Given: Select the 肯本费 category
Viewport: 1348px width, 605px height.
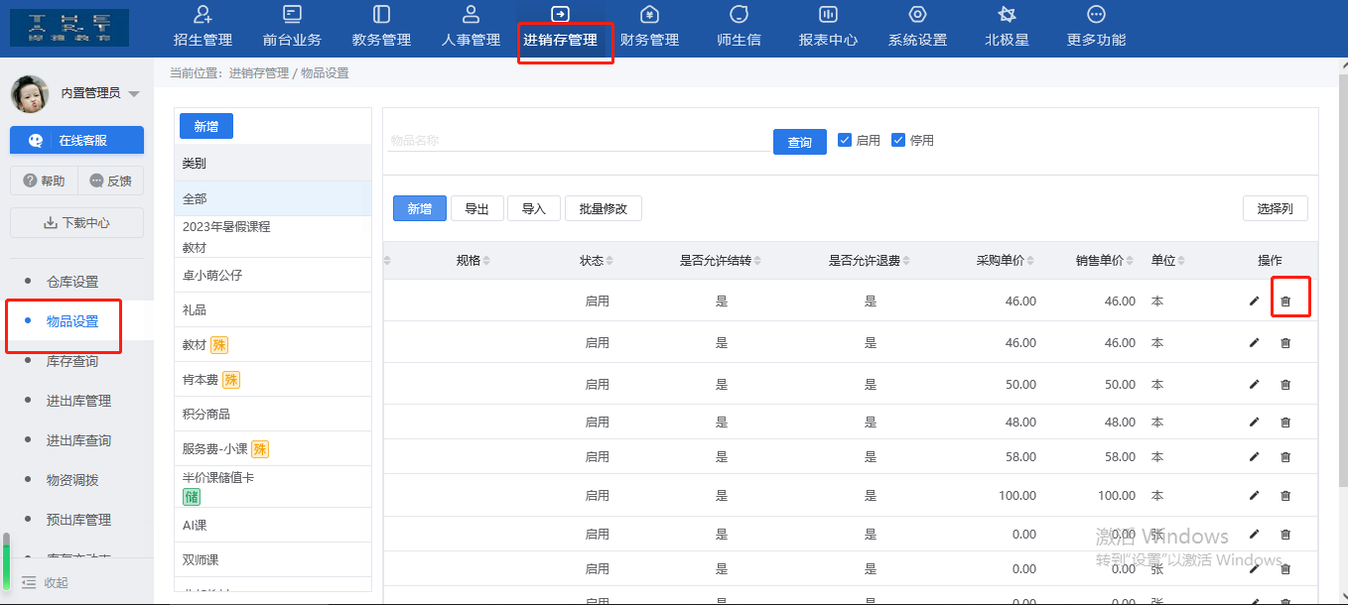Looking at the screenshot, I should [273, 379].
